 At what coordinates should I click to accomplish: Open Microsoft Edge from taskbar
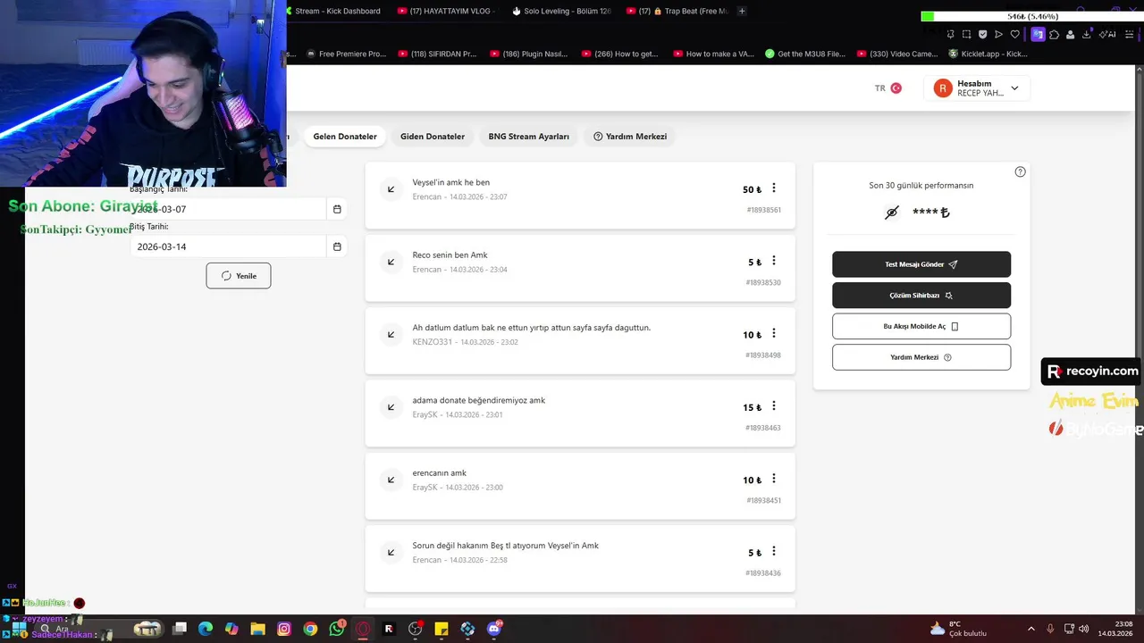tap(206, 629)
